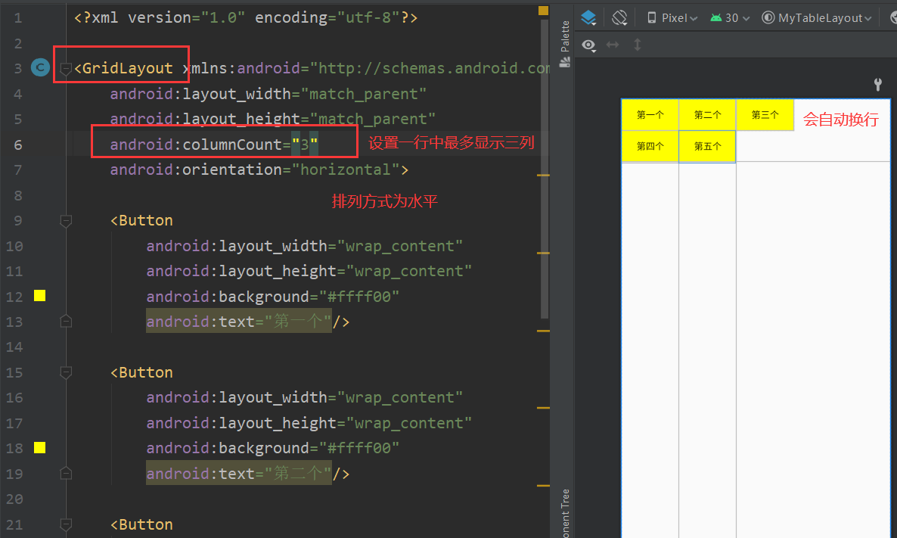Click the class gutter icon on line 3

(40, 67)
